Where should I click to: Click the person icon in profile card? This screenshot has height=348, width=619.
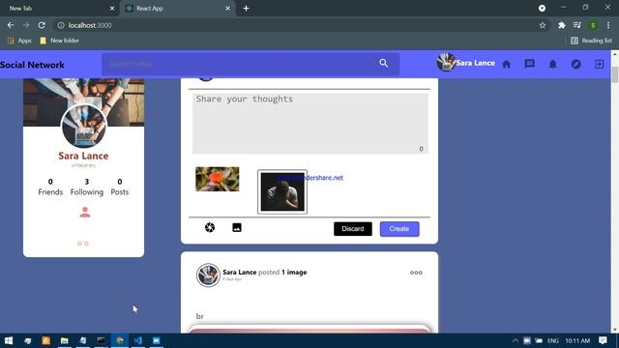[x=85, y=213]
